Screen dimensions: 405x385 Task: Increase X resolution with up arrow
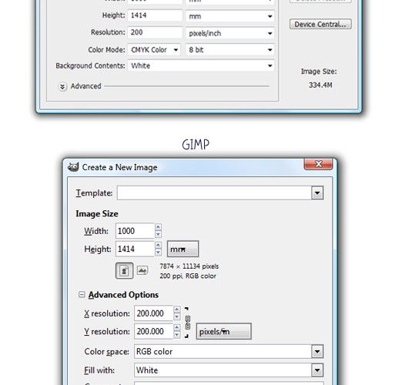click(176, 310)
